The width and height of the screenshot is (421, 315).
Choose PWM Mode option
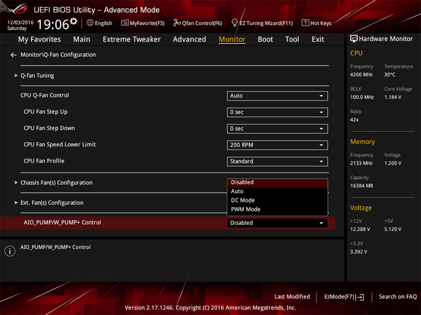pyautogui.click(x=277, y=209)
